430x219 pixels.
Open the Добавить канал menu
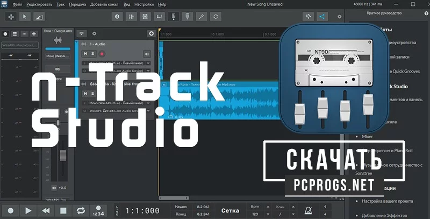click(x=104, y=4)
